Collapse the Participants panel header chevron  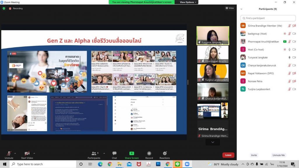[241, 9]
